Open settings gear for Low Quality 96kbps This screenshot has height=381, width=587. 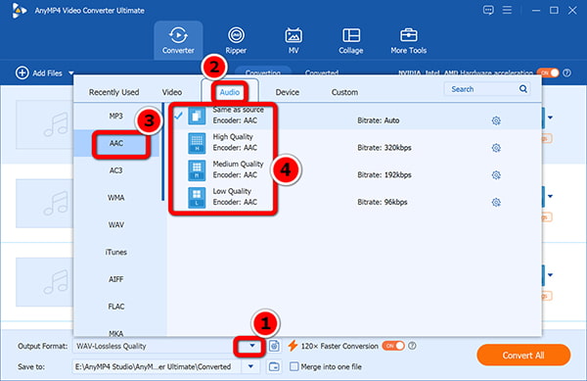coord(496,203)
